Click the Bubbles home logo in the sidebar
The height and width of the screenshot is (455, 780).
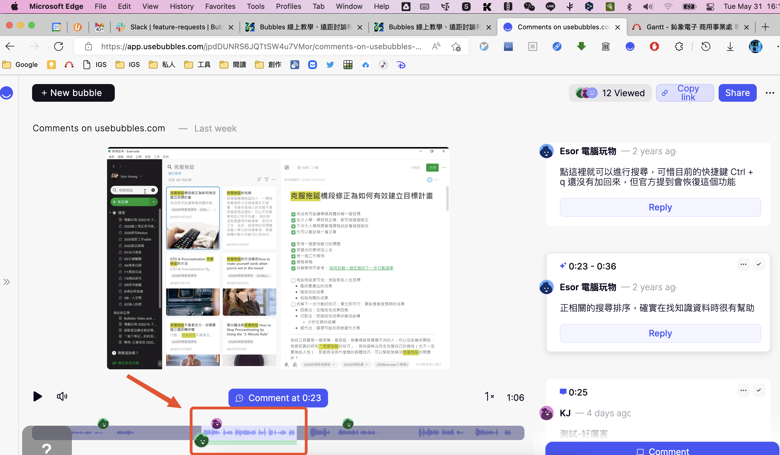7,93
